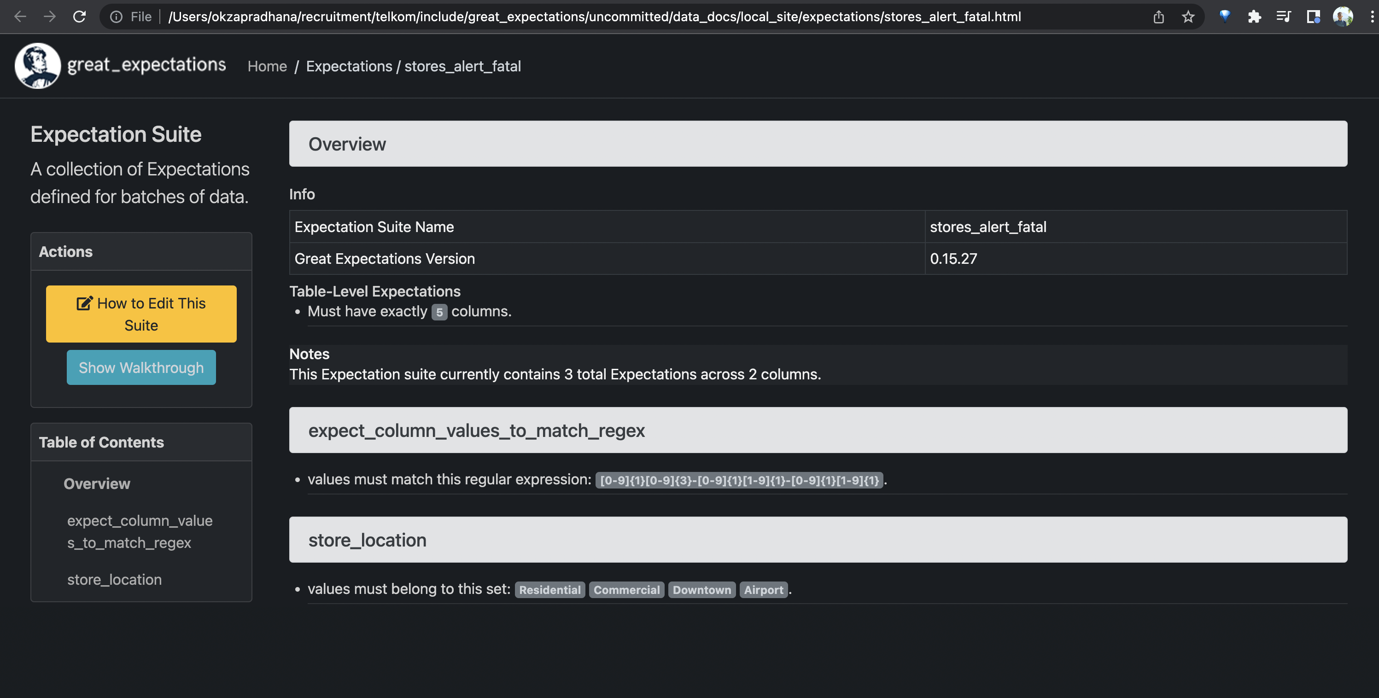Screen dimensions: 1379x698
Task: Reload the page with refresh icon
Action: coord(79,17)
